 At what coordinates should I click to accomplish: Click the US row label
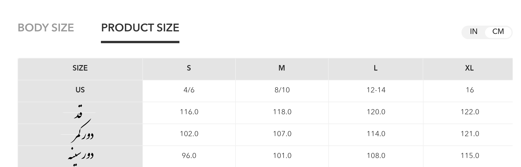click(x=80, y=90)
